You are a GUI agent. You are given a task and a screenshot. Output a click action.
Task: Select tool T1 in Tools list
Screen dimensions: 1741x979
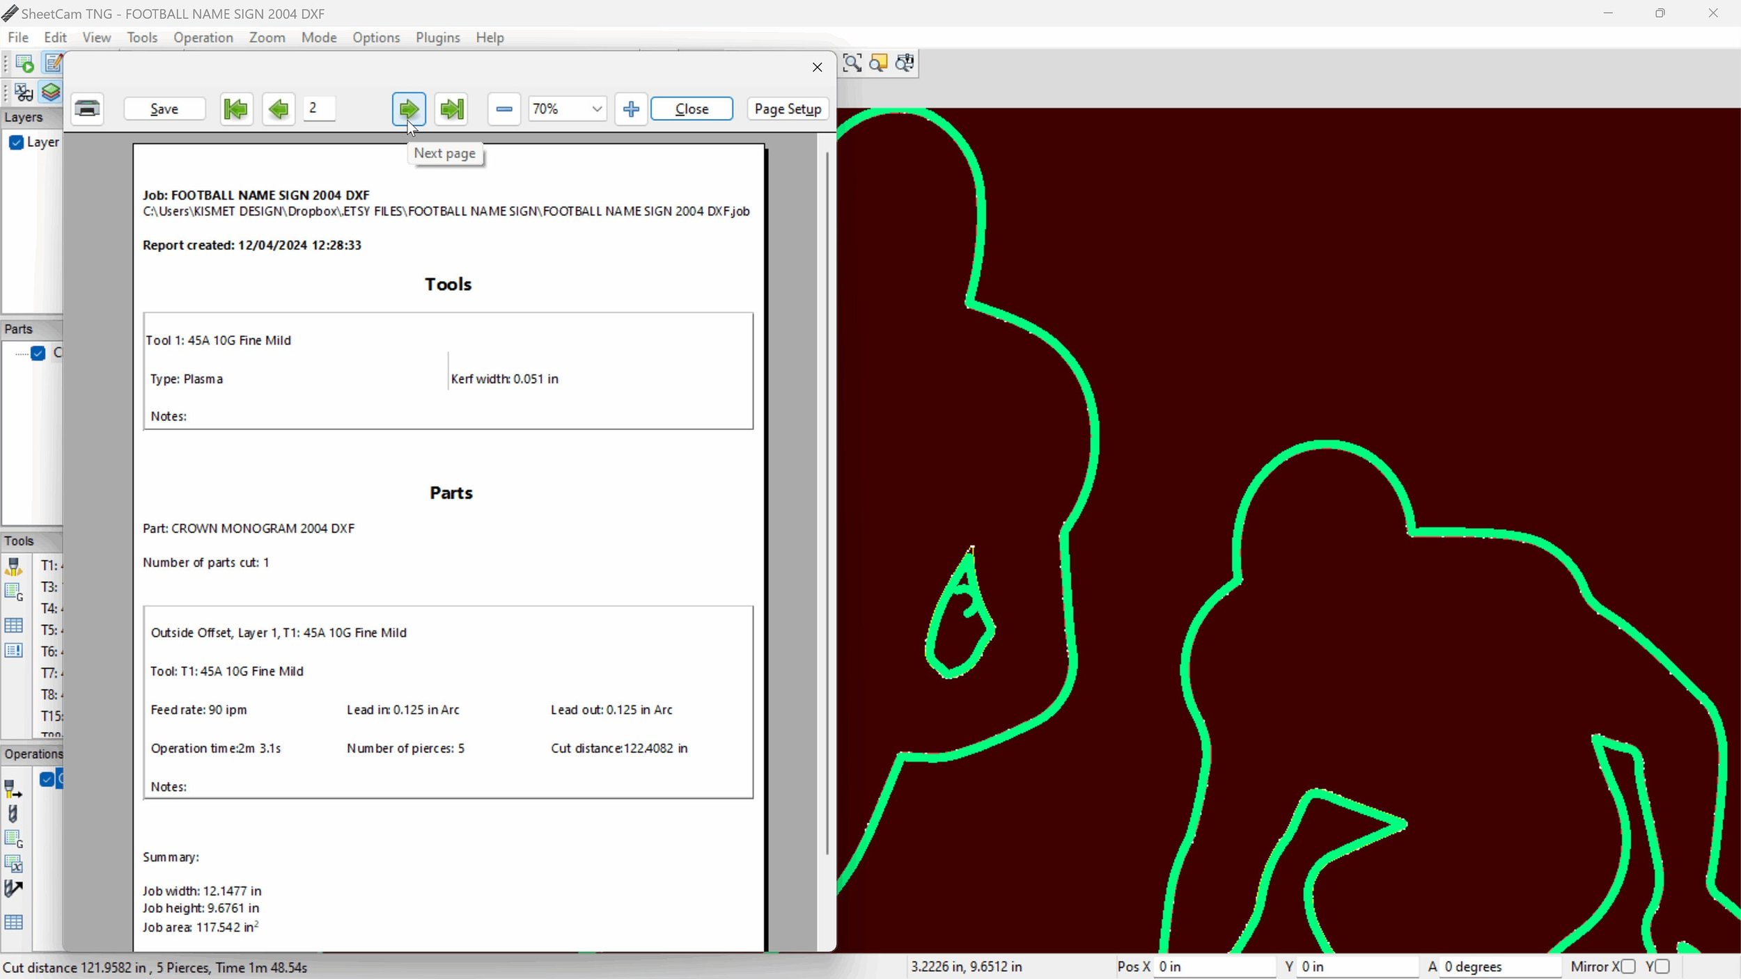tap(50, 565)
